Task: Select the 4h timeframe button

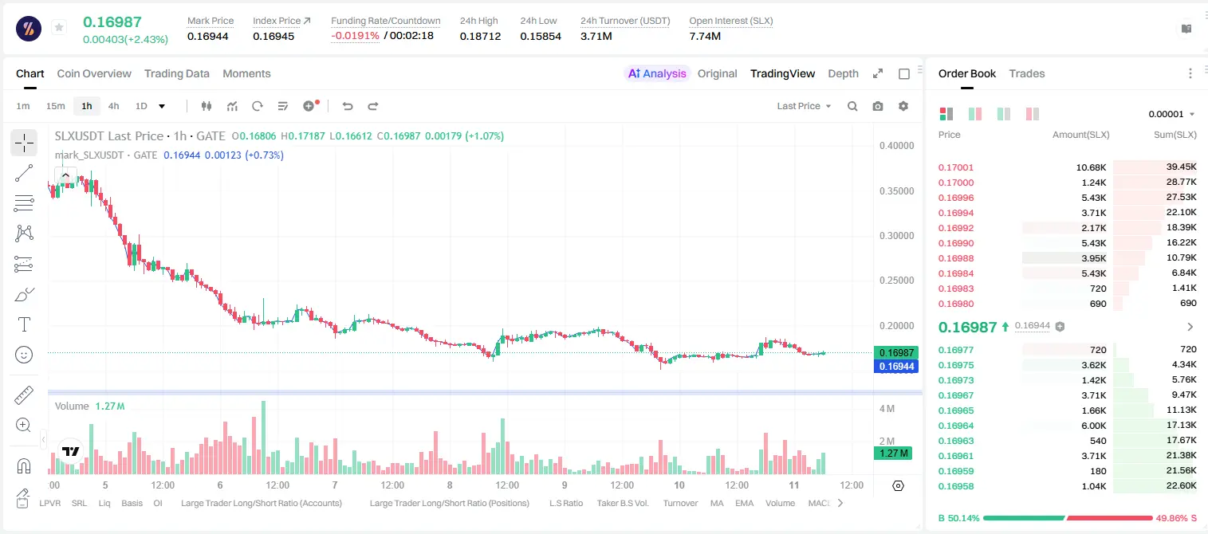Action: (x=113, y=106)
